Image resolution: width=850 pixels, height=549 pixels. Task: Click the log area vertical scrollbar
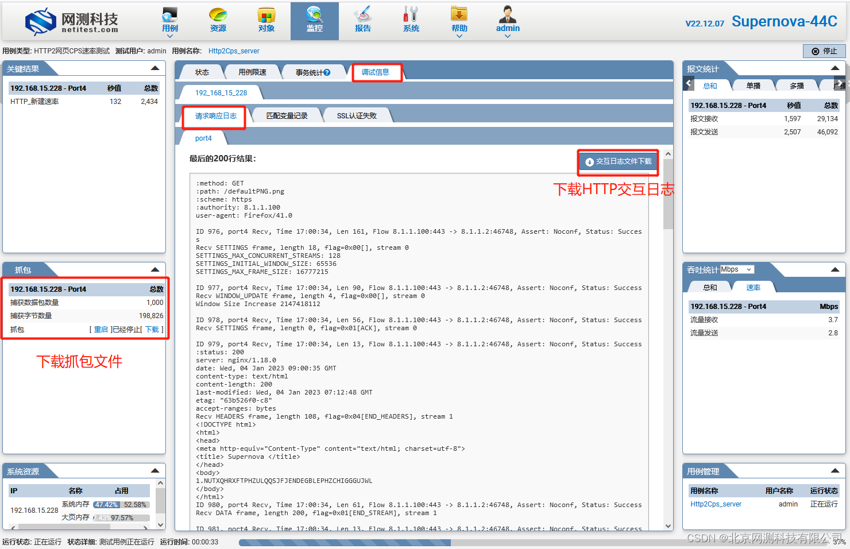668,339
